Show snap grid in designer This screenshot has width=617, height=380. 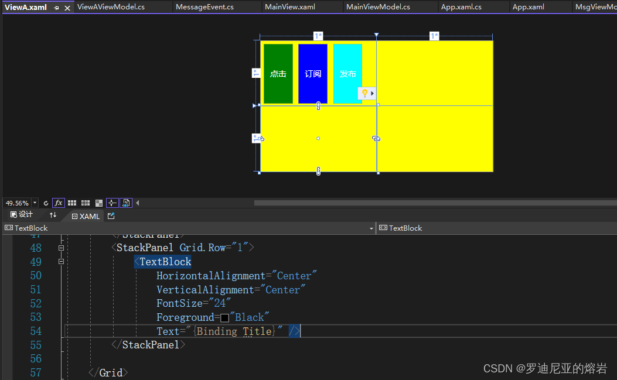pyautogui.click(x=72, y=203)
